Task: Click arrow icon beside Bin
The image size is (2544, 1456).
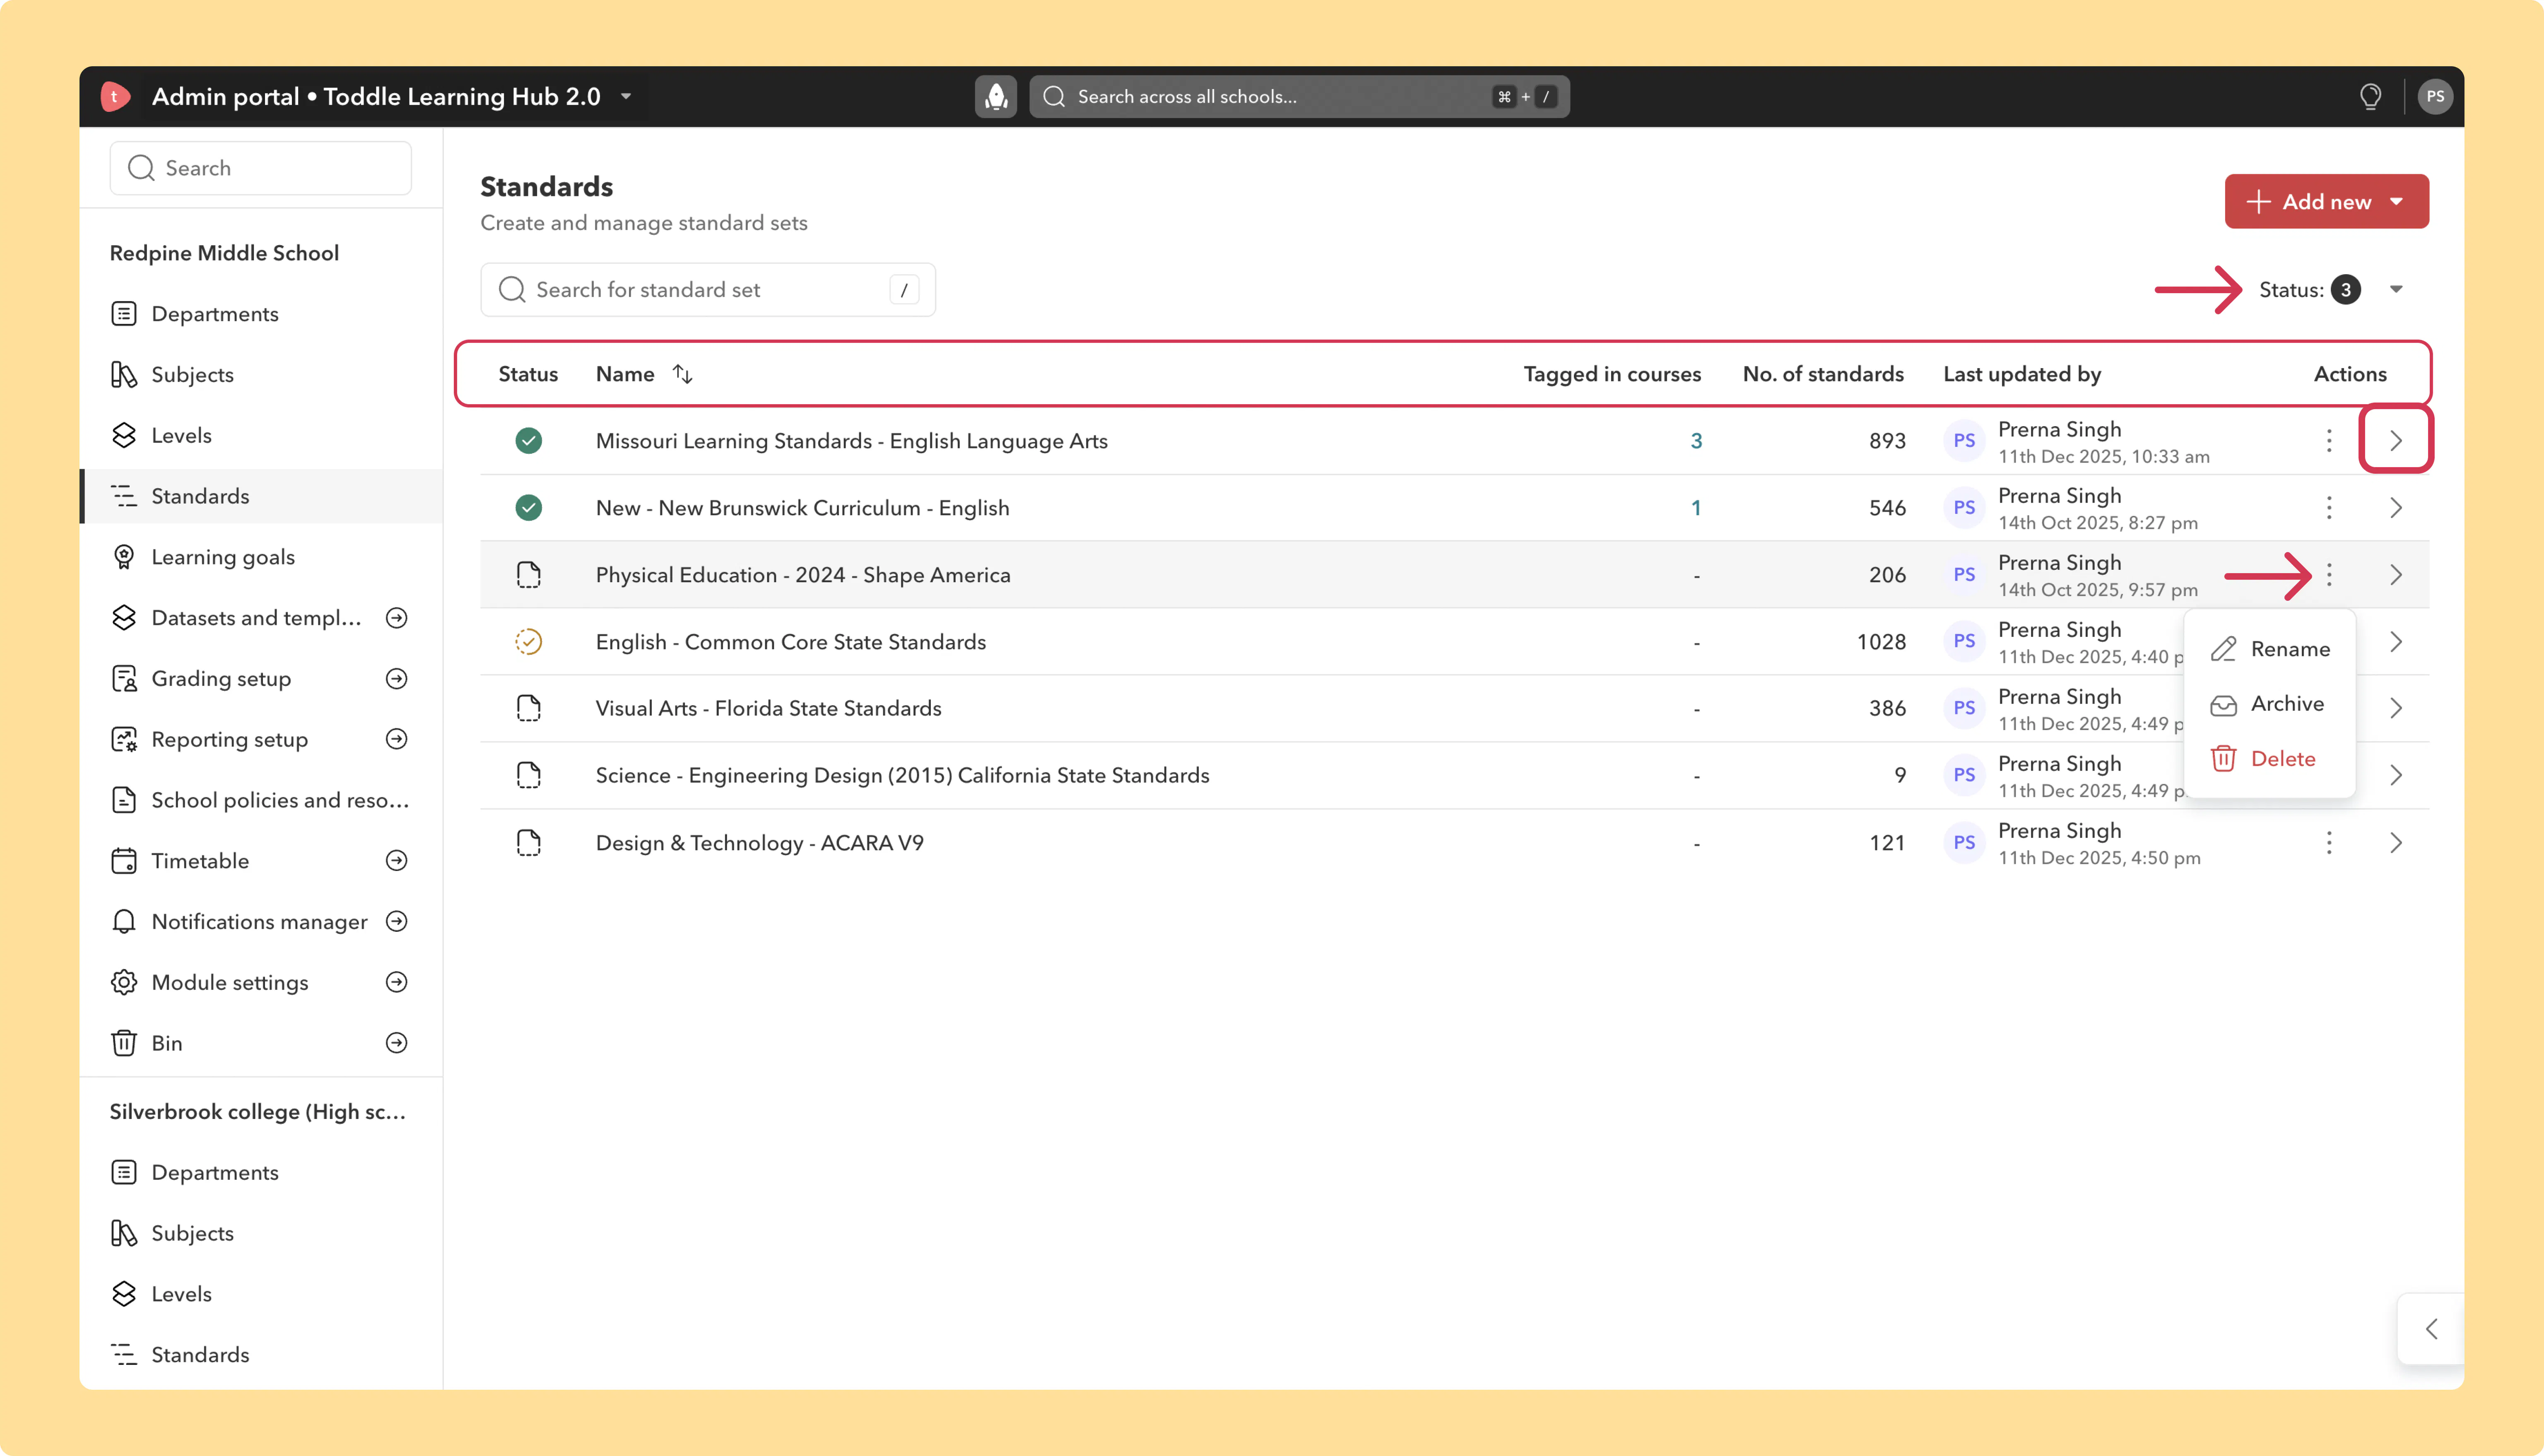Action: pos(397,1043)
